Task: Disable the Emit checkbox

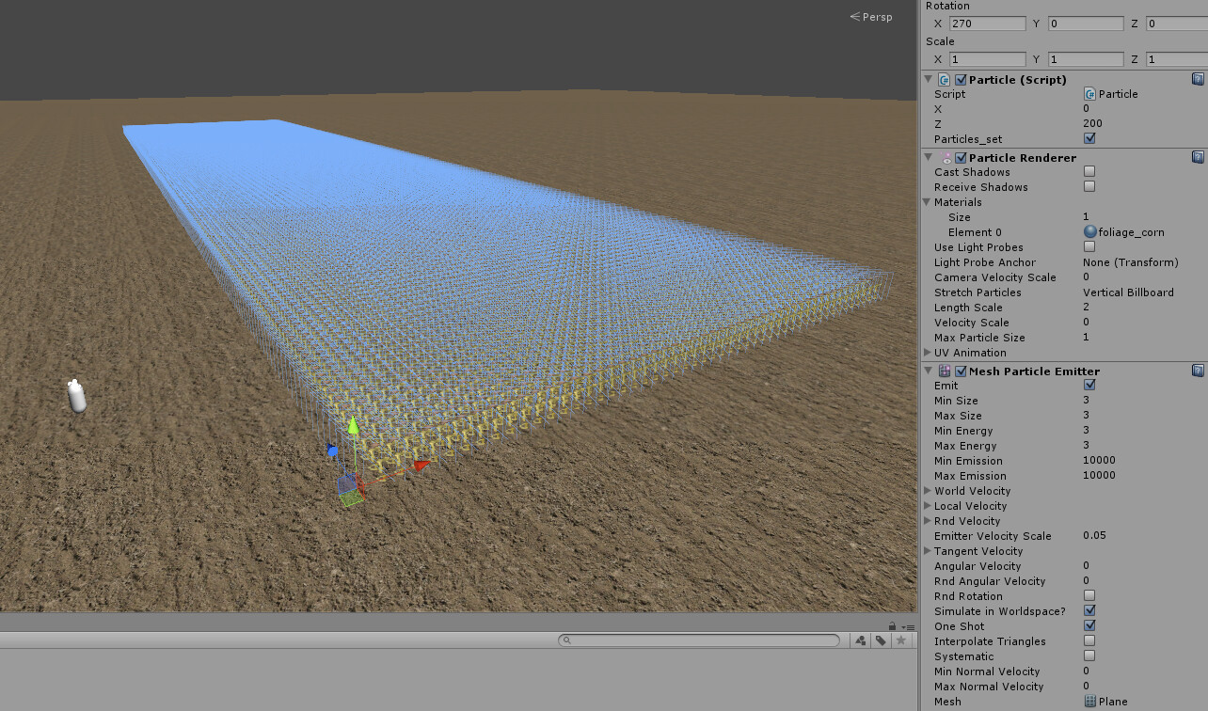Action: [x=1089, y=385]
